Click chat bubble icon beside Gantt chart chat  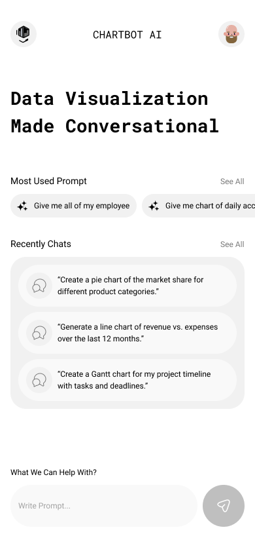(x=39, y=380)
